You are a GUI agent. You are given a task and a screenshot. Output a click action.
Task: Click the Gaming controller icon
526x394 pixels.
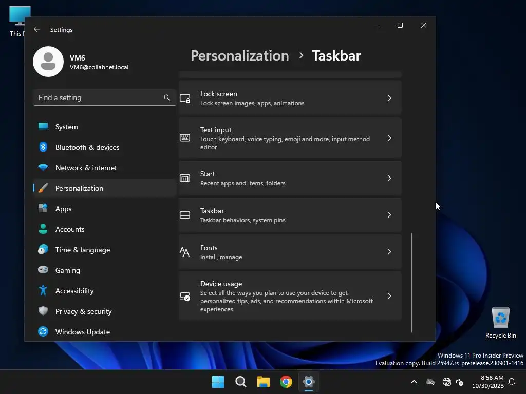click(x=43, y=270)
